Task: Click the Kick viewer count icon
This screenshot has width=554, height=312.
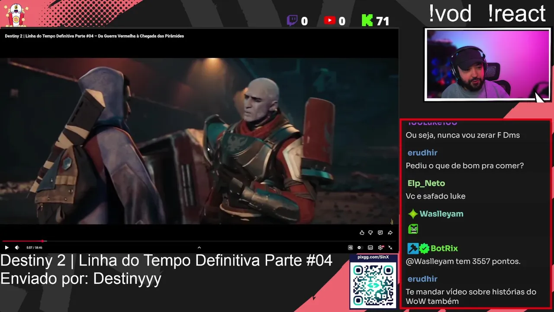Action: 367,20
